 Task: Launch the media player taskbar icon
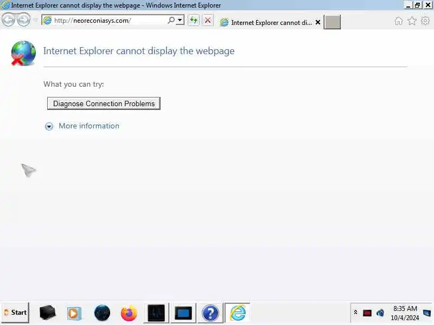point(74,314)
